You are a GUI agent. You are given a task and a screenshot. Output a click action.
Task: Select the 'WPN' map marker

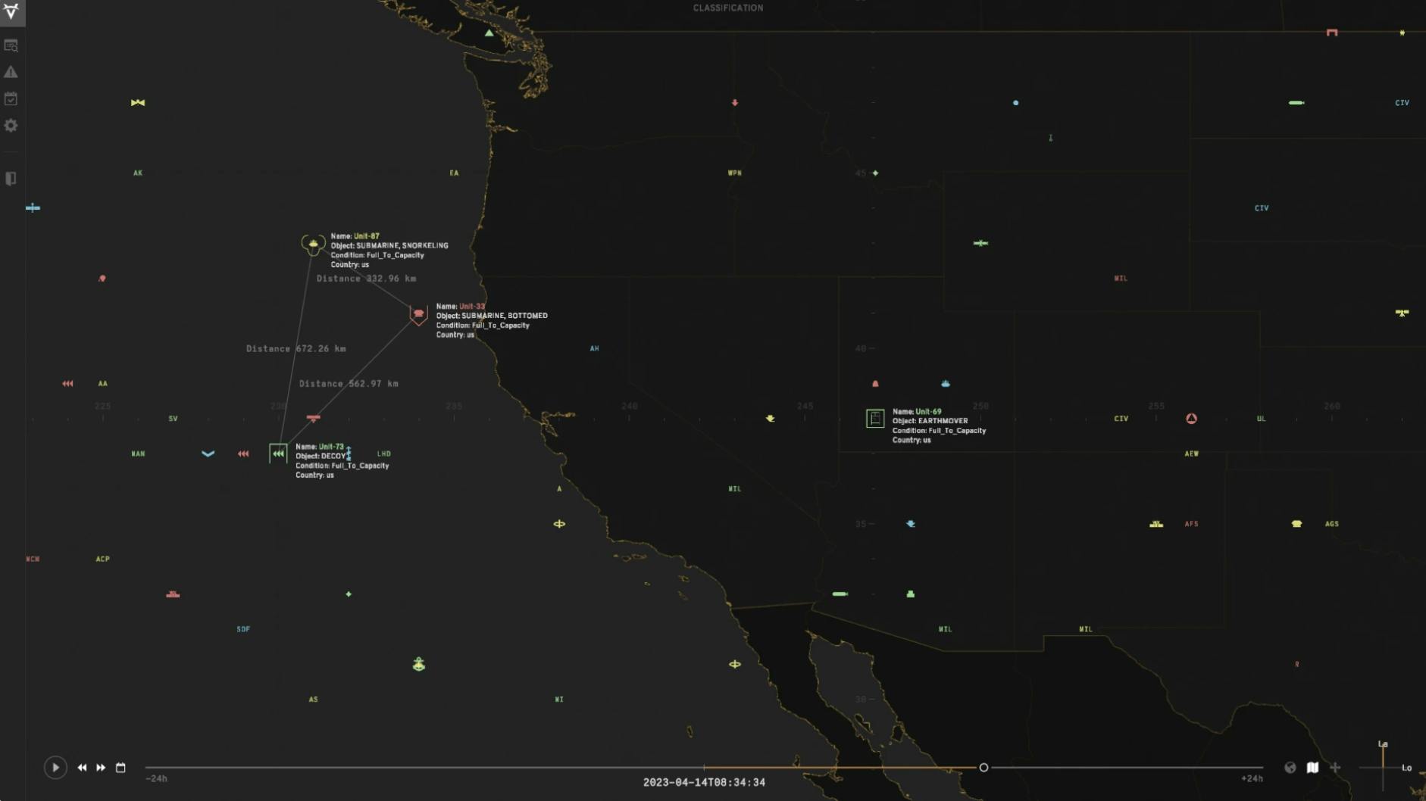coord(735,173)
